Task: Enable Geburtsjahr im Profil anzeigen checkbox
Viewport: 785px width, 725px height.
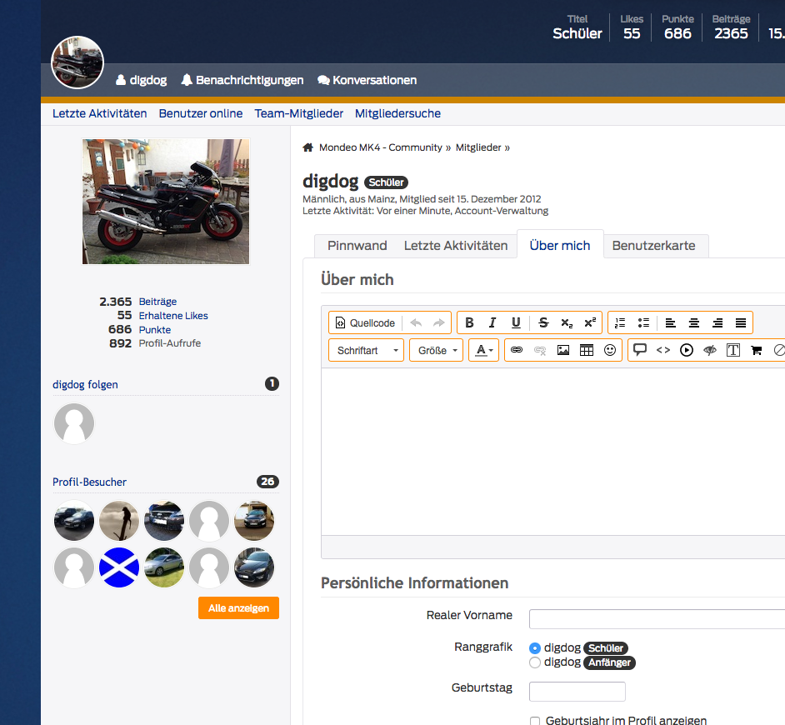Action: pyautogui.click(x=535, y=721)
